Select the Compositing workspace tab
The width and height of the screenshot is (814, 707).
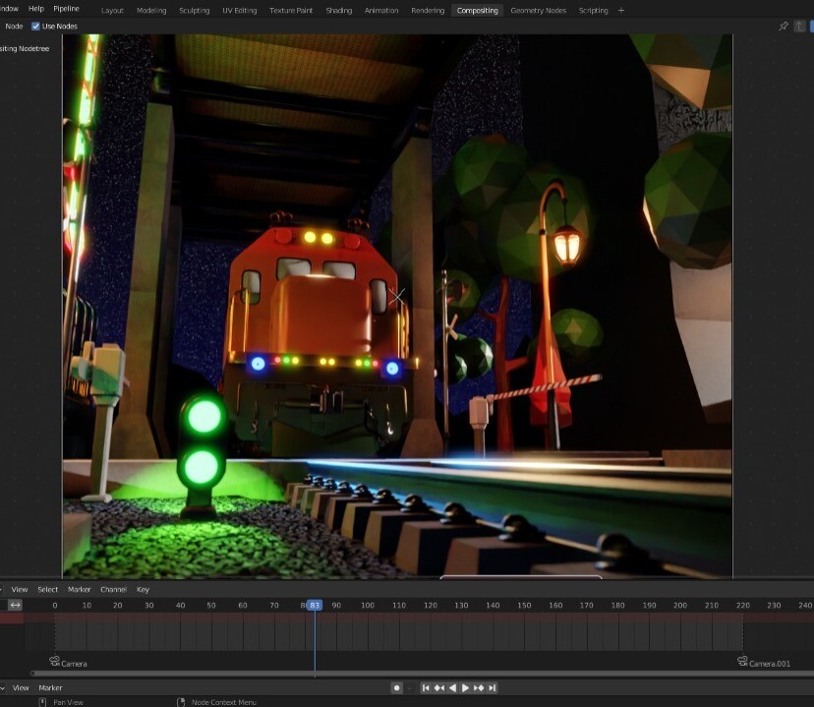477,10
